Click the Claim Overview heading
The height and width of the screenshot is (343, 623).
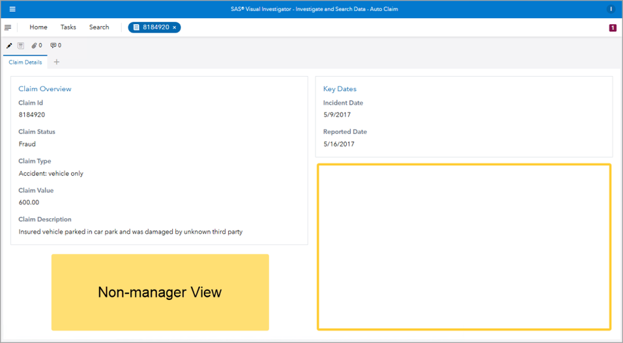click(45, 89)
